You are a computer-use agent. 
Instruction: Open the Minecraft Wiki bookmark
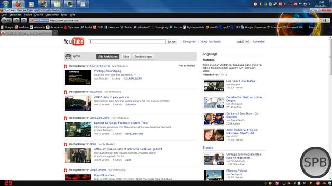click(x=293, y=27)
